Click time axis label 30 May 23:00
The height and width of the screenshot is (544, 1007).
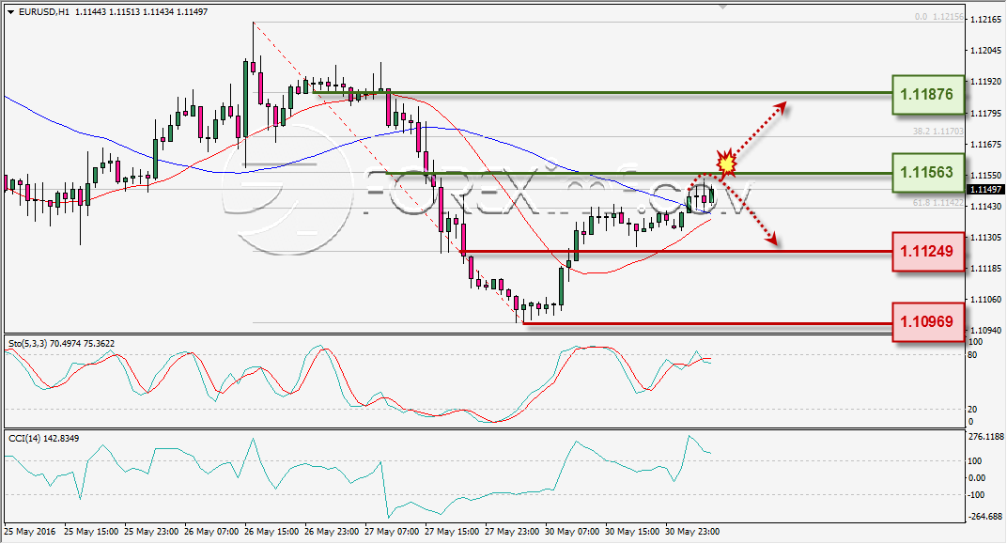tap(692, 532)
